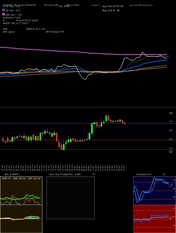Select the '200 Day = 7.28' legend text
The height and width of the screenshot is (233, 176).
tap(14, 15)
